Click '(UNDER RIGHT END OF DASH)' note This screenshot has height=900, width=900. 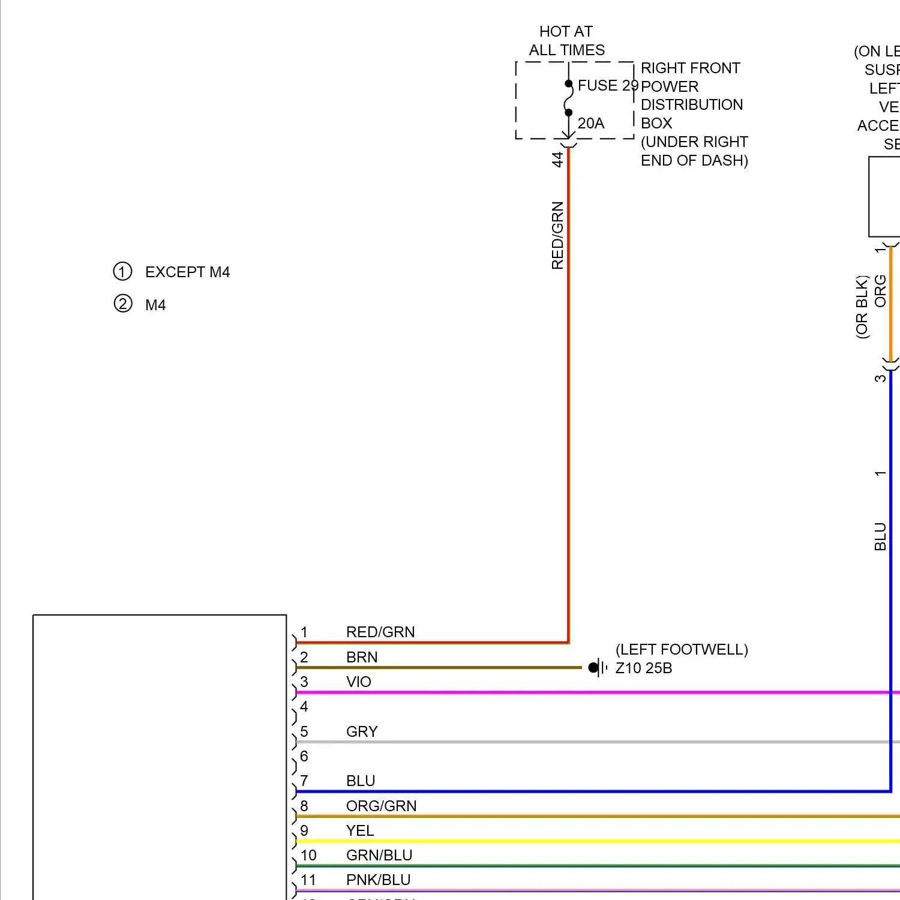click(x=694, y=151)
